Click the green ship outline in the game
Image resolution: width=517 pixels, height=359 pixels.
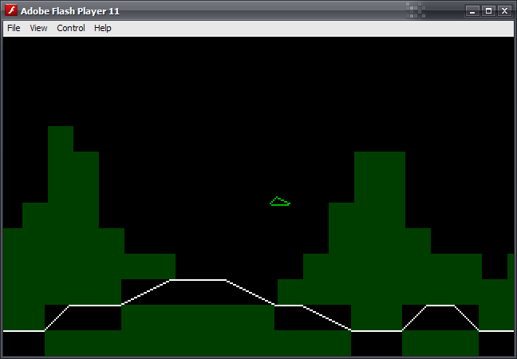point(280,201)
